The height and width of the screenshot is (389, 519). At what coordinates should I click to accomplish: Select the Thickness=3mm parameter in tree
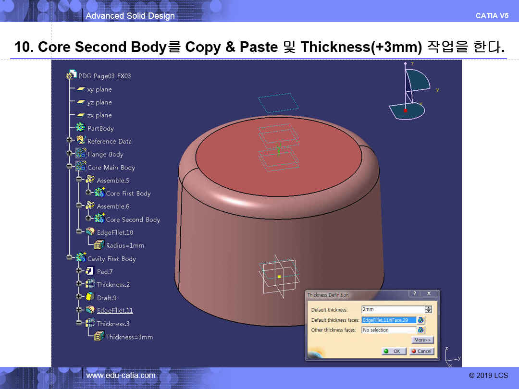pos(129,337)
